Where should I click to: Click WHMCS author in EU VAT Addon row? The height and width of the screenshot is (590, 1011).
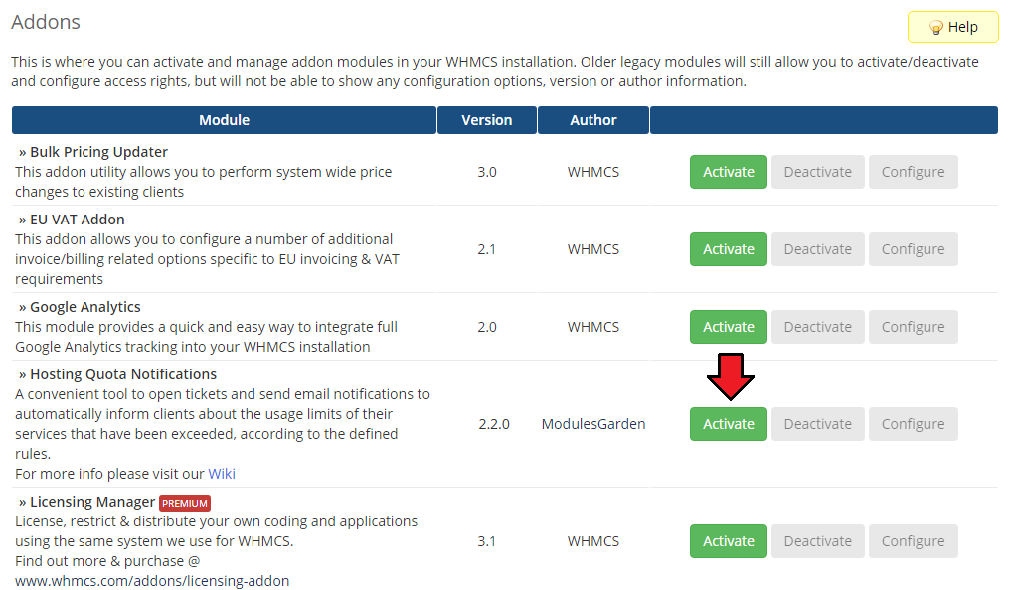(x=593, y=249)
